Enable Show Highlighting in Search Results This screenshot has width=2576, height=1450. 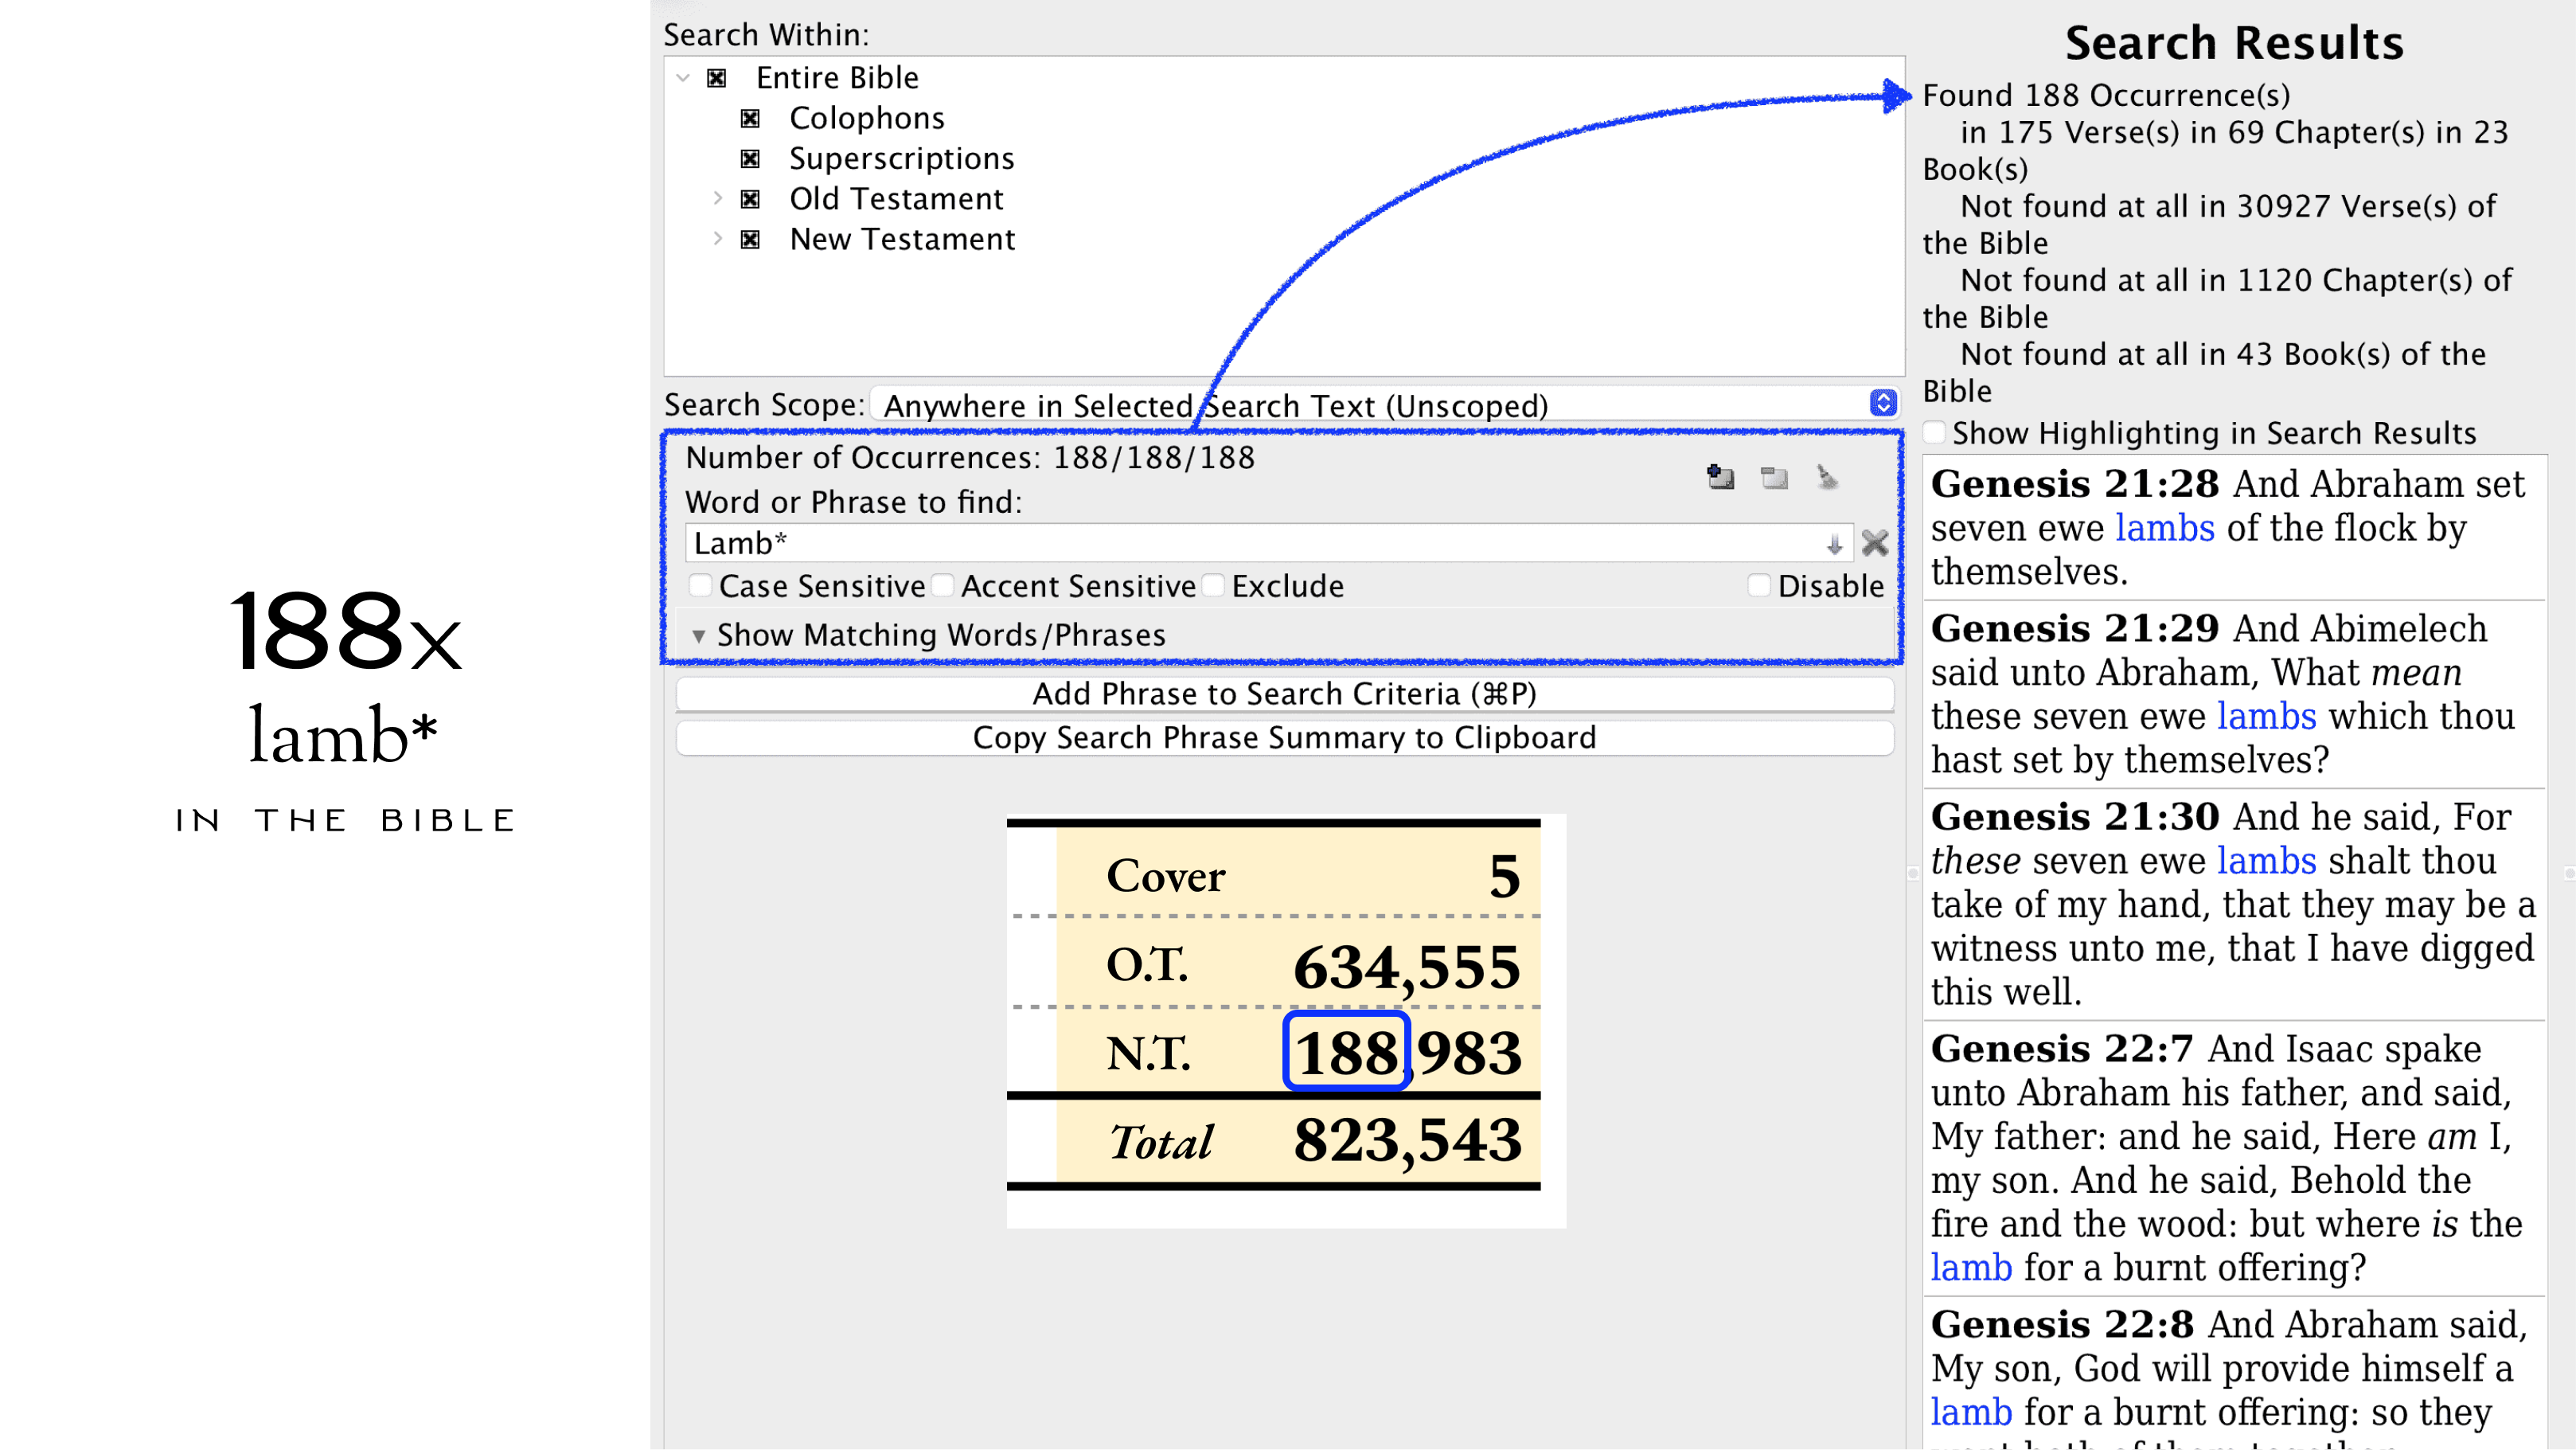pos(1935,432)
